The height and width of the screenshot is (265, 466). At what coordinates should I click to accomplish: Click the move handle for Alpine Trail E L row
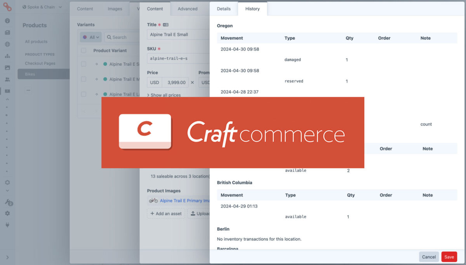coord(96,94)
